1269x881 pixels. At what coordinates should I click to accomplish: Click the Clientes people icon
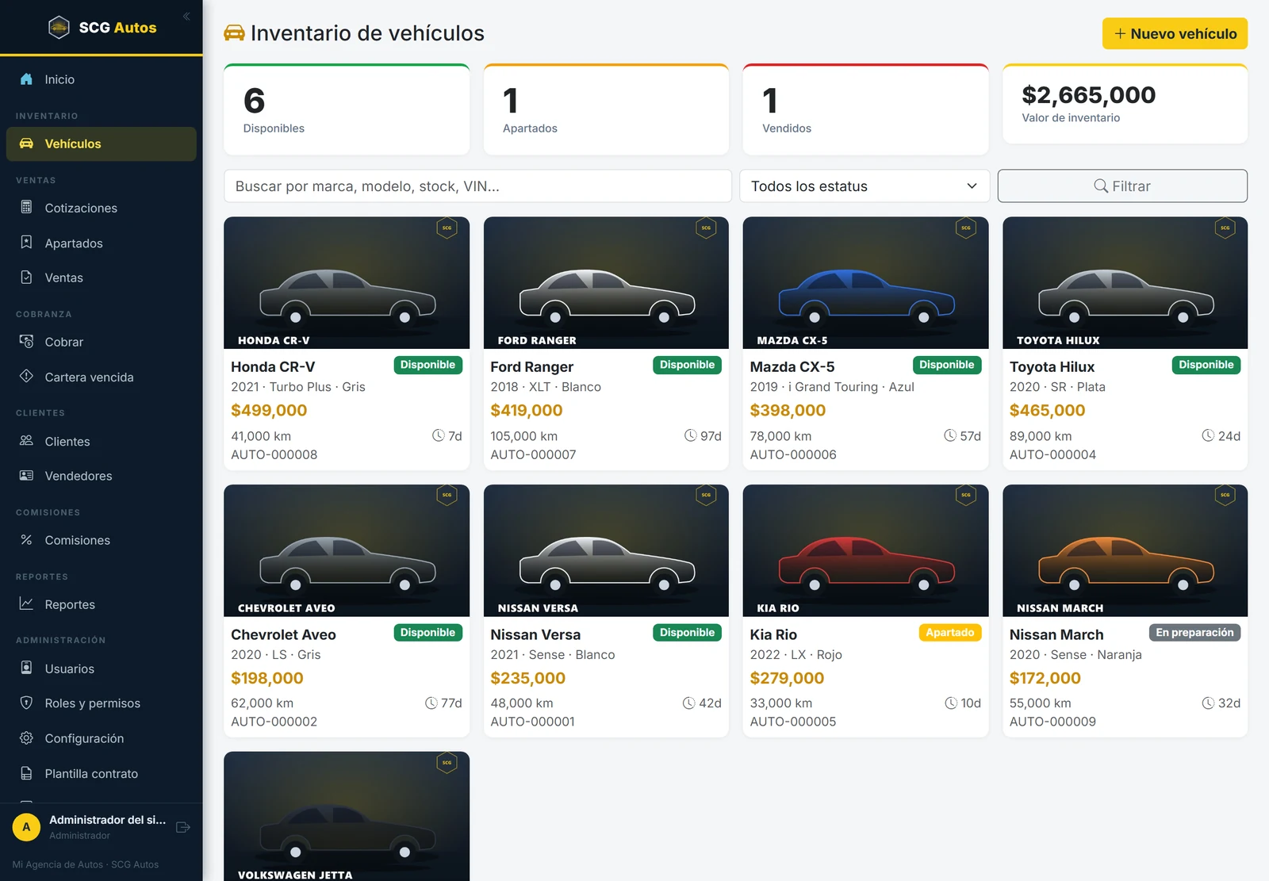(x=26, y=441)
